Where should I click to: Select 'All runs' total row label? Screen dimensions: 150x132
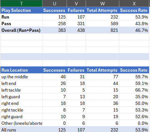pos(21,129)
